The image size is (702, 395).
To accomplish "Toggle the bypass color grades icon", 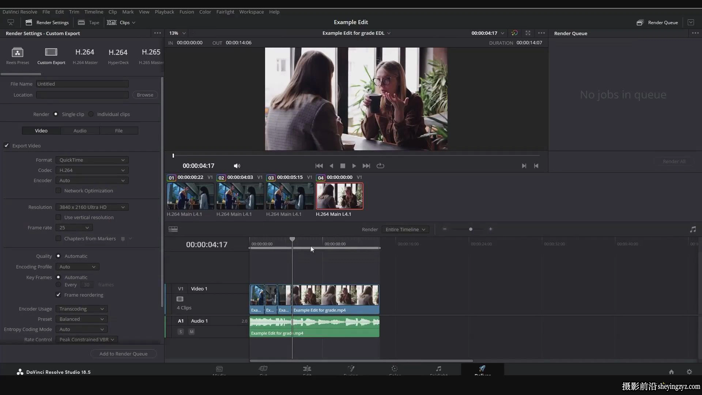I will (x=514, y=33).
